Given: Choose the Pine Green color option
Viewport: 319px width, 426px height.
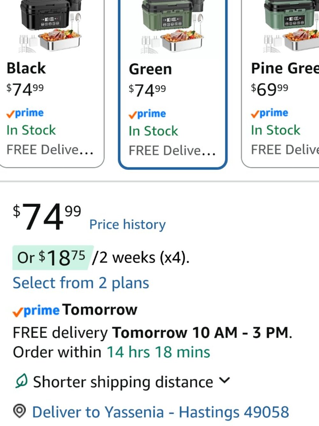Looking at the screenshot, I should click(281, 83).
